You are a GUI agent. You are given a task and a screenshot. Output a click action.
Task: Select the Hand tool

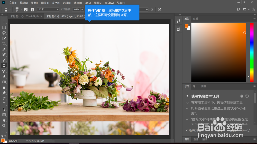click(4, 120)
